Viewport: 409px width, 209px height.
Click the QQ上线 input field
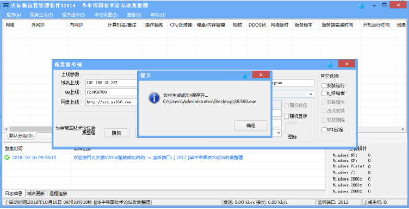click(x=111, y=92)
